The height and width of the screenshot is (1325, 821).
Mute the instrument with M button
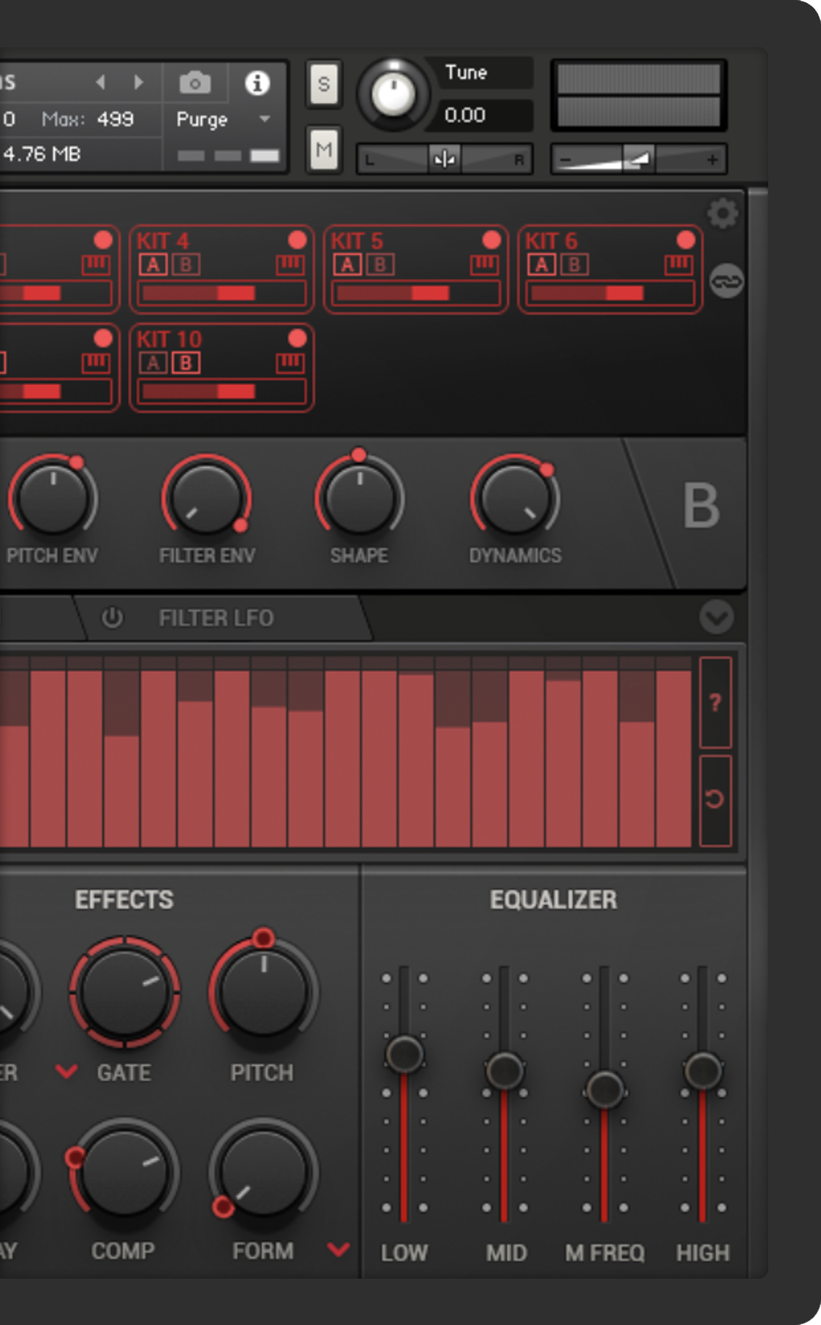tap(323, 149)
